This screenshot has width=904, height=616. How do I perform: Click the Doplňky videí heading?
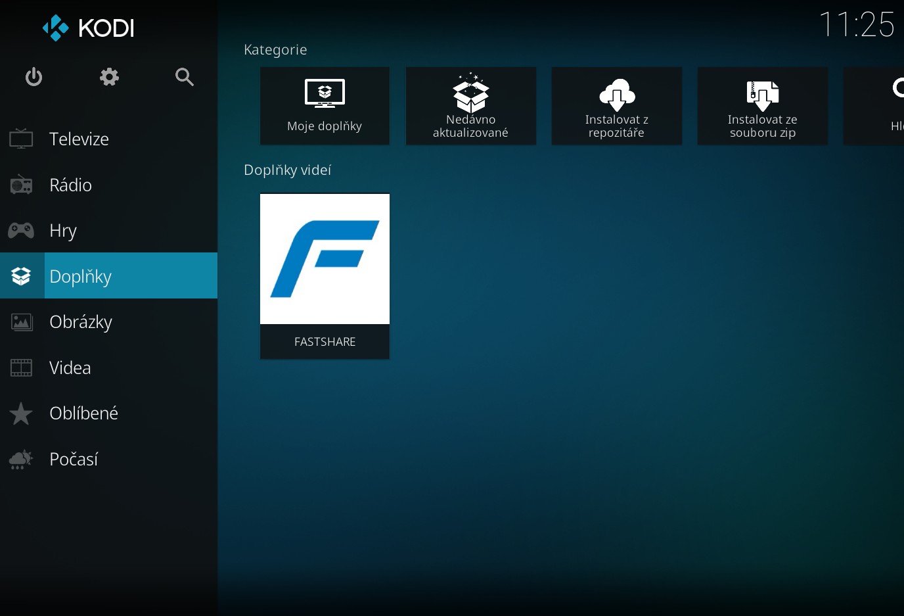(x=287, y=170)
